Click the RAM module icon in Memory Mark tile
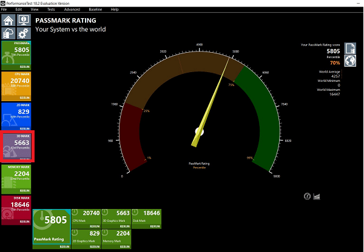This screenshot has height=252, width=364. (x=8, y=183)
